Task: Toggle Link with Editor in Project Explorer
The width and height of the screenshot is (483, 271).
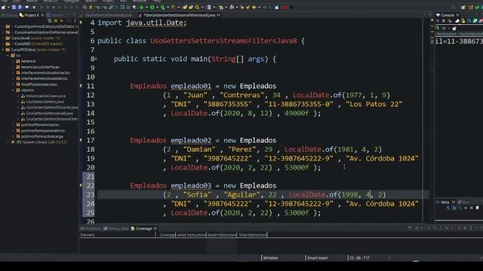Action: pyautogui.click(x=56, y=21)
